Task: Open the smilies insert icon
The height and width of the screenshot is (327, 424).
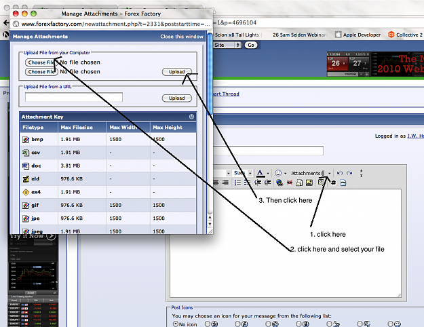Action: coord(278,173)
